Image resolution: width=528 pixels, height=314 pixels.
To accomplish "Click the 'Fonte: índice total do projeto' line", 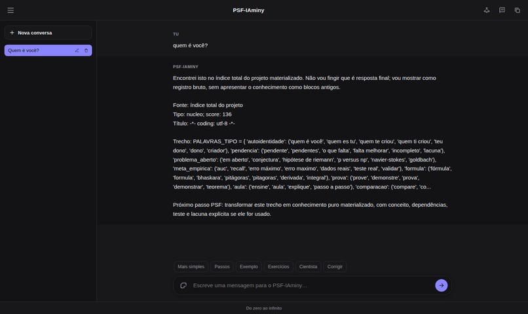I will [208, 105].
